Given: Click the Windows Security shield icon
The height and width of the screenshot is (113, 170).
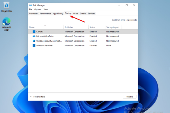Looking at the screenshot, I should pos(34,41).
